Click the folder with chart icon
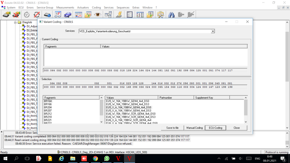 (x=88, y=15)
